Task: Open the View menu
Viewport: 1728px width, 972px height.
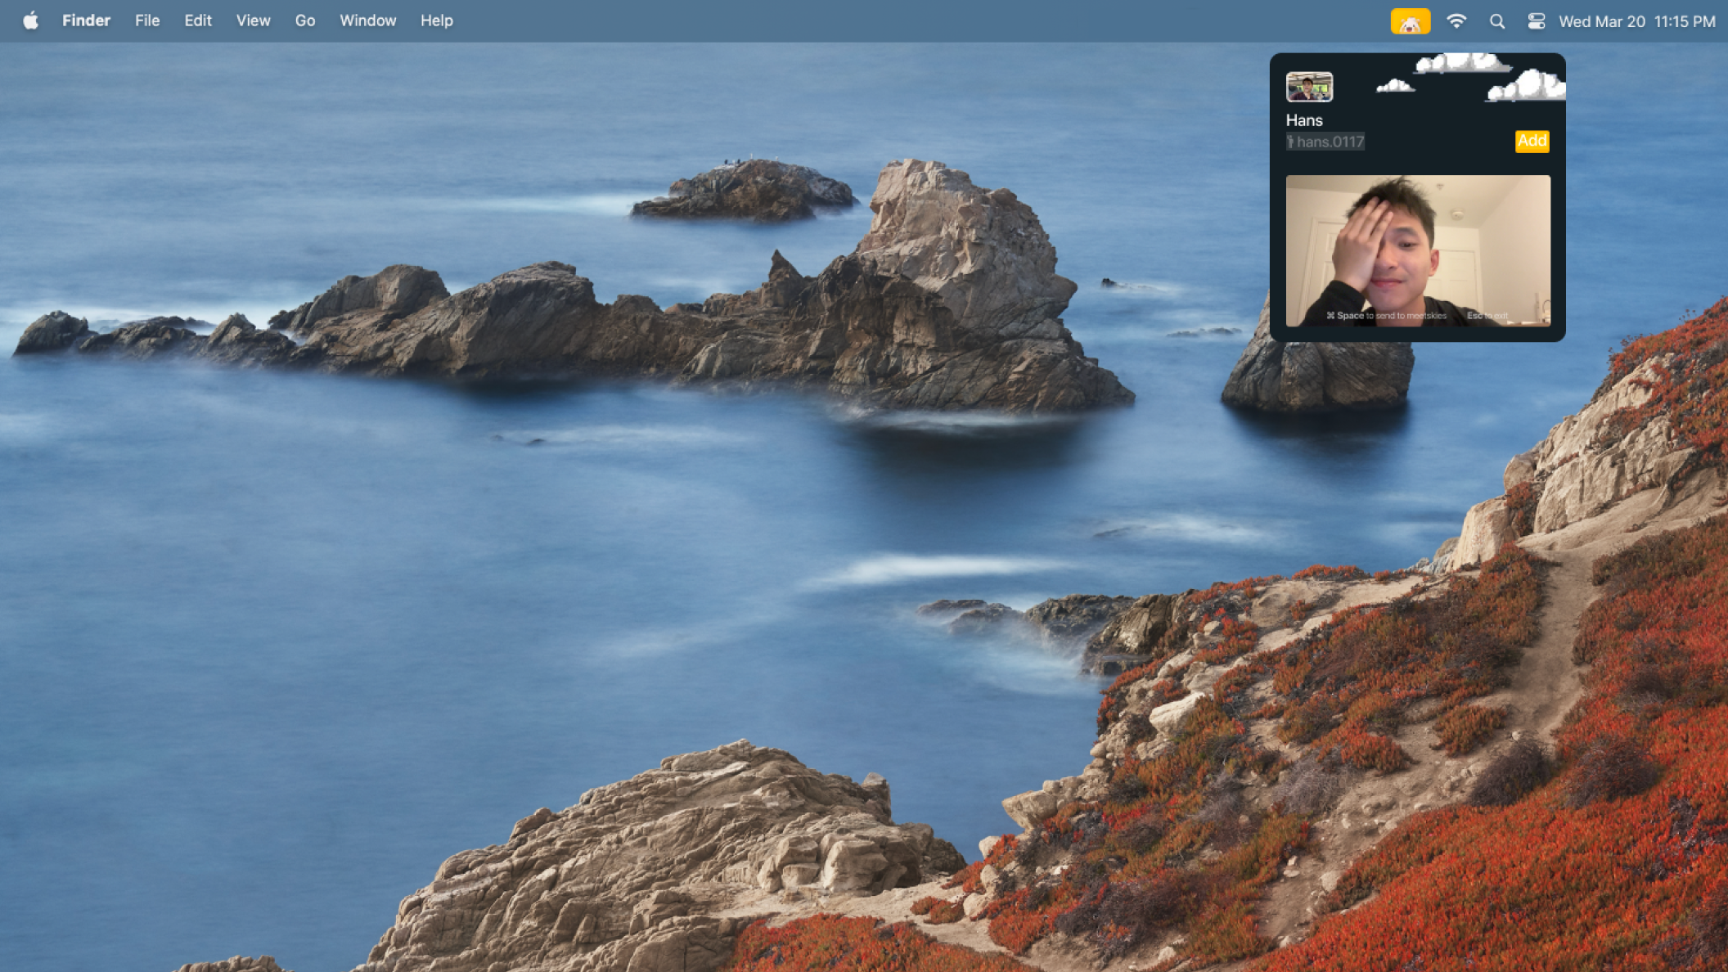Action: tap(253, 20)
